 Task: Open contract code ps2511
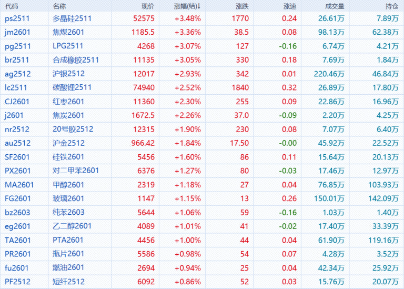pyautogui.click(x=17, y=18)
